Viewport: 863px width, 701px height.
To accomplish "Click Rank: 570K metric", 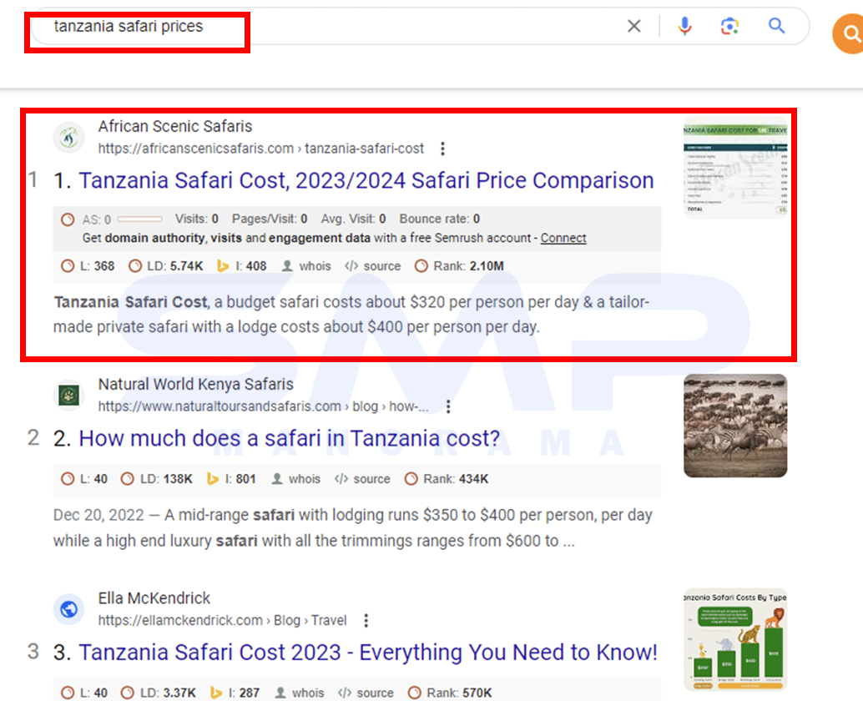I will pos(450,693).
